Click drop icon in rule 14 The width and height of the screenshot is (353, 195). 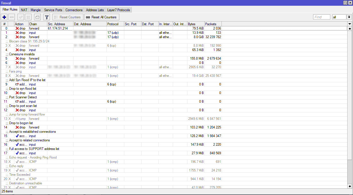point(17,127)
